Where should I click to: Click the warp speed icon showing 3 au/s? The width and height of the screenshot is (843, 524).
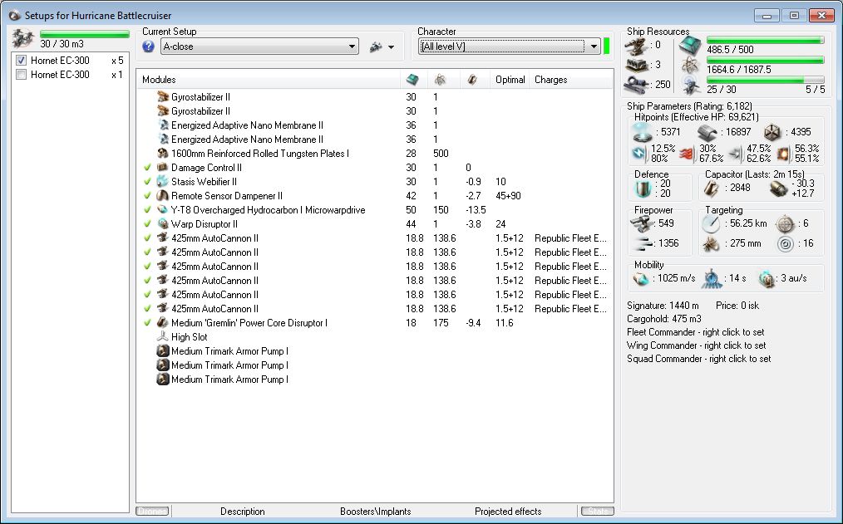(x=766, y=279)
